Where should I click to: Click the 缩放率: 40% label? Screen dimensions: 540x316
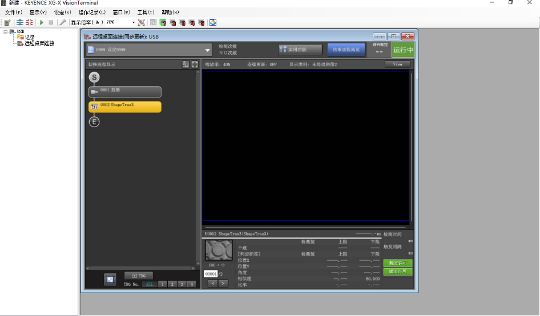point(217,64)
